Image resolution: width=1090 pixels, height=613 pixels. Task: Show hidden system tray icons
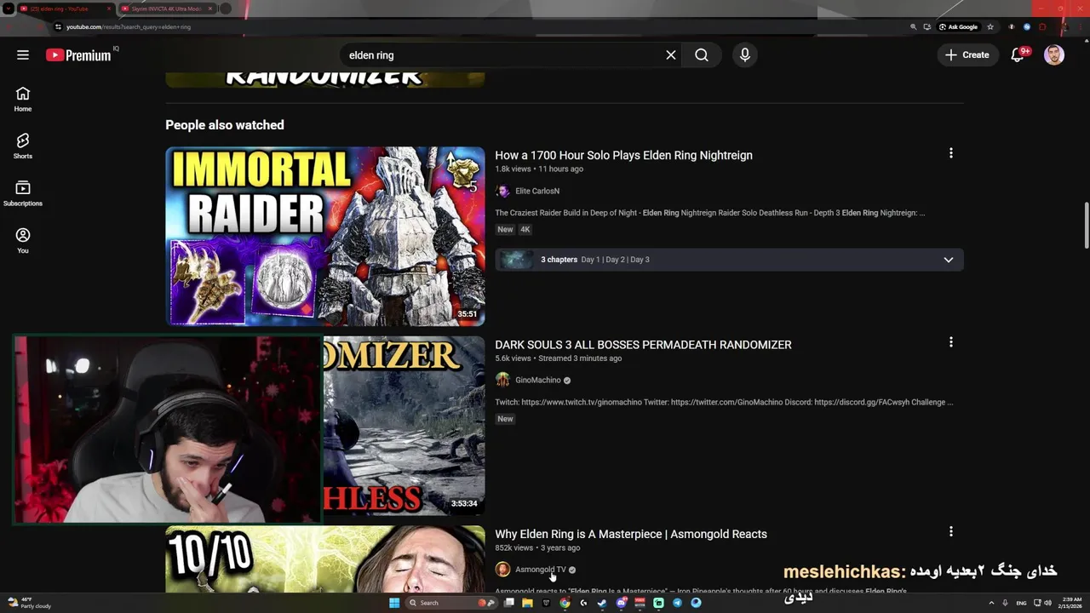tap(991, 603)
